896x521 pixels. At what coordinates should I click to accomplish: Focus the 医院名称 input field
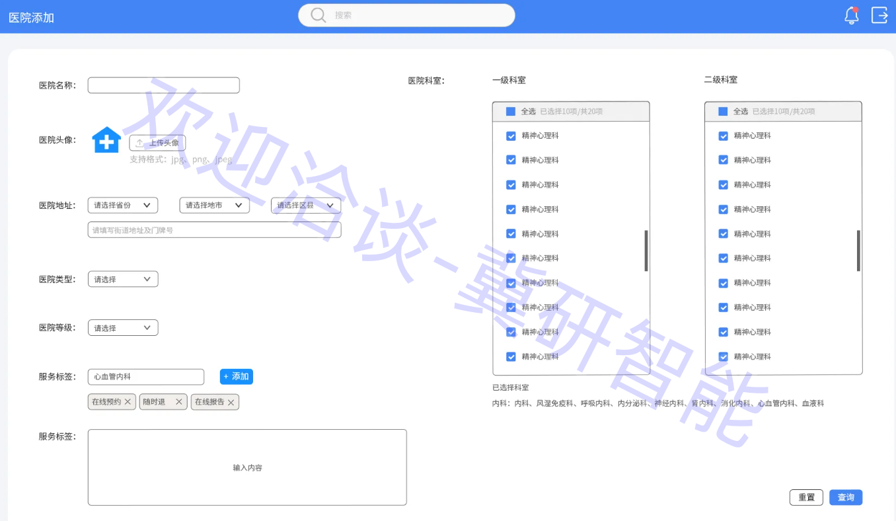(164, 85)
